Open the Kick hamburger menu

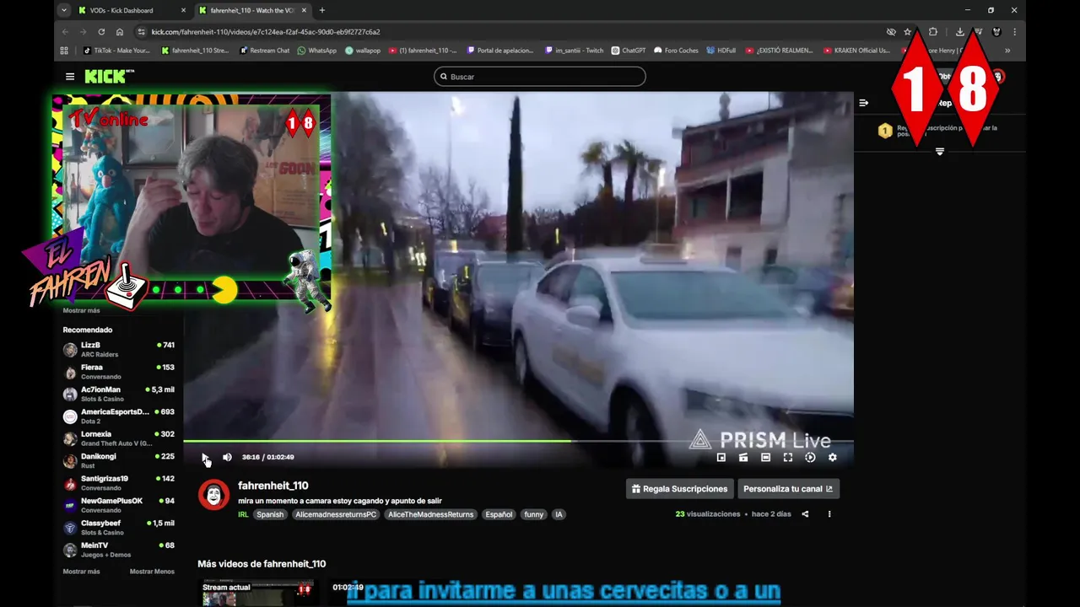tap(70, 77)
